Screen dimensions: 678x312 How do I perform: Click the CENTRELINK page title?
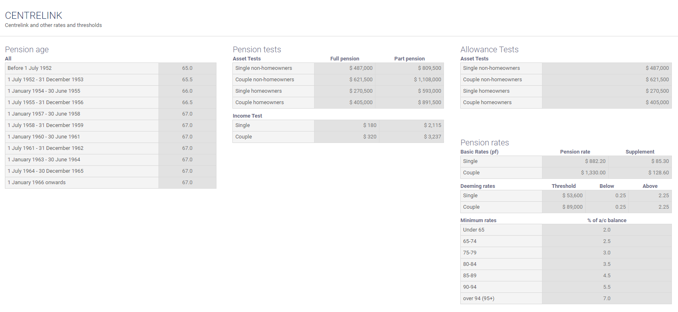click(x=33, y=16)
